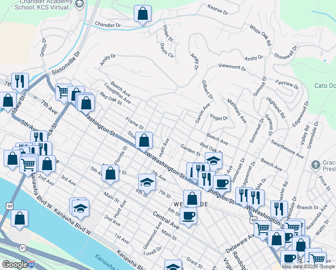
Task: Click the Stonewall Dr label
Action: [286, 53]
